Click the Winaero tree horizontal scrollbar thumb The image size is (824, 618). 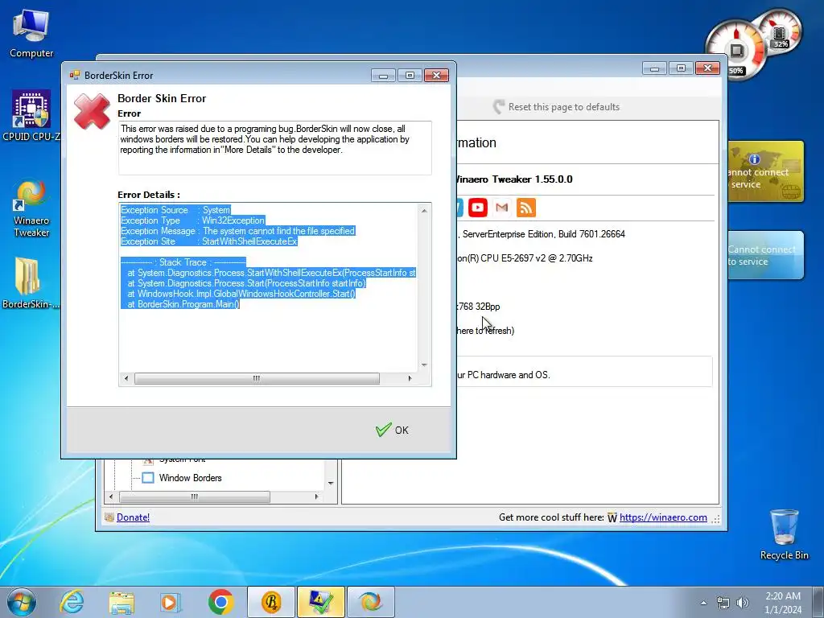[x=195, y=496]
